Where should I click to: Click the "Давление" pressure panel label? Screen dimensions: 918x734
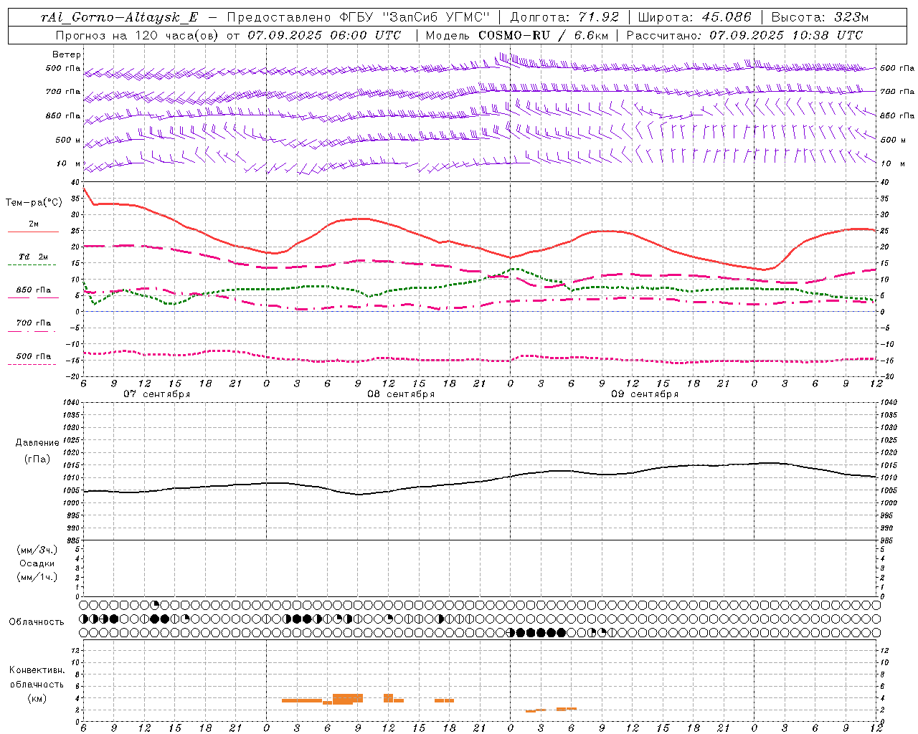pos(37,443)
